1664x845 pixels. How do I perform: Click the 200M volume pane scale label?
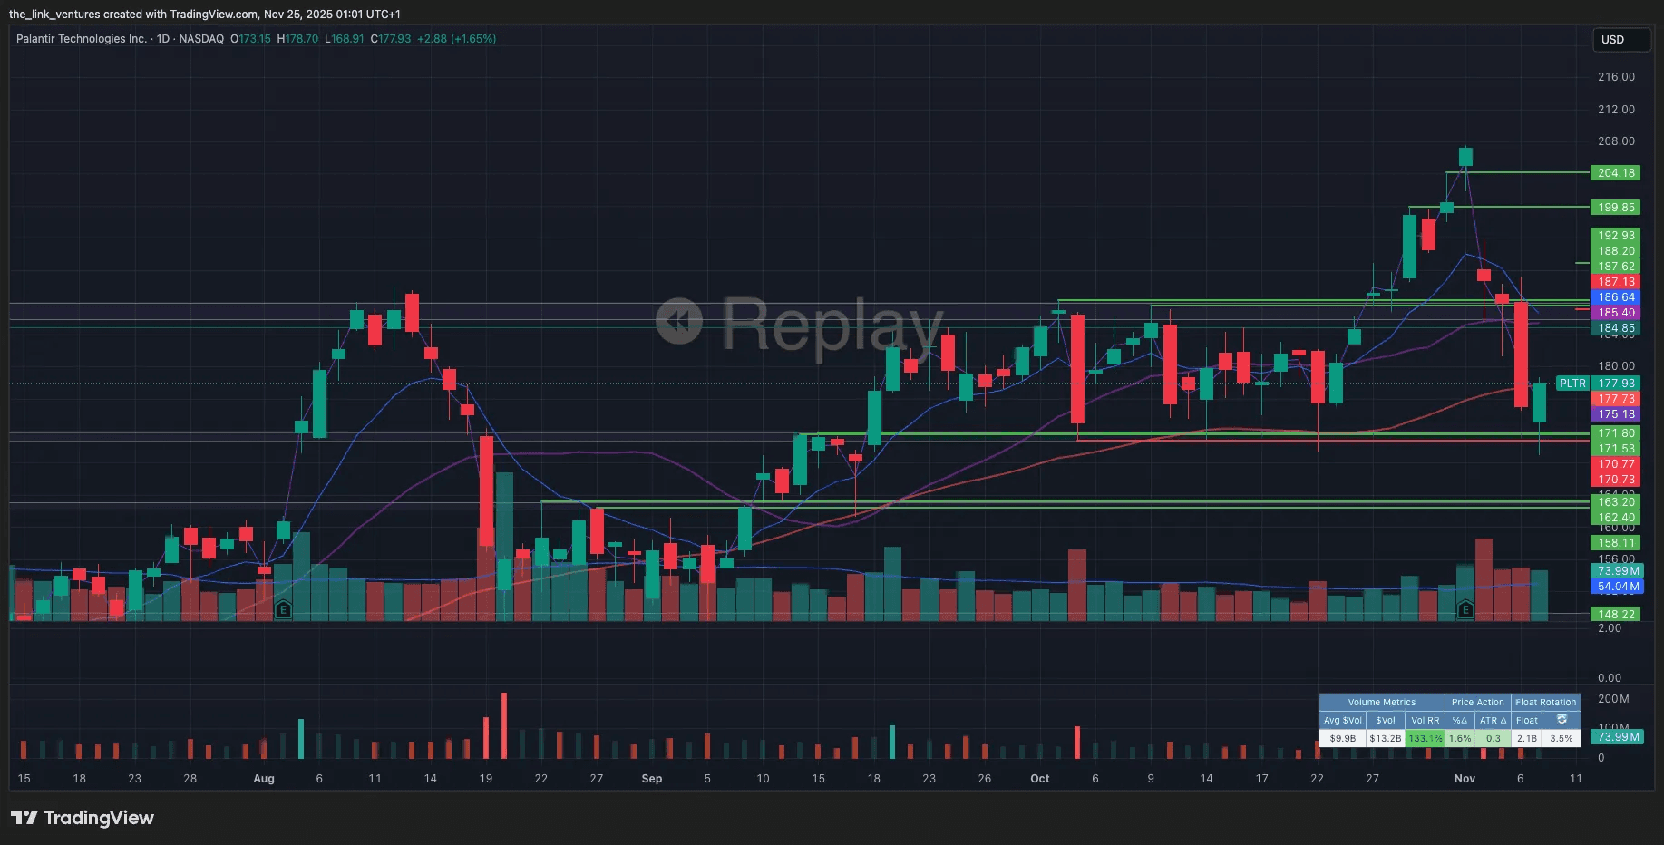click(1613, 699)
